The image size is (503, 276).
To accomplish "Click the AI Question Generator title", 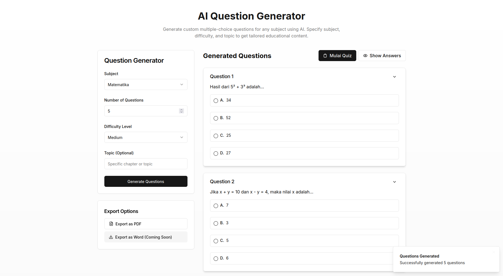I will click(251, 16).
